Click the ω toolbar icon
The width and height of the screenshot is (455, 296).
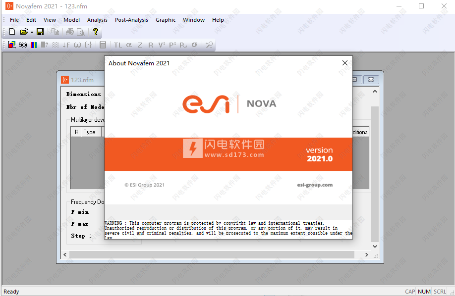[x=77, y=45]
